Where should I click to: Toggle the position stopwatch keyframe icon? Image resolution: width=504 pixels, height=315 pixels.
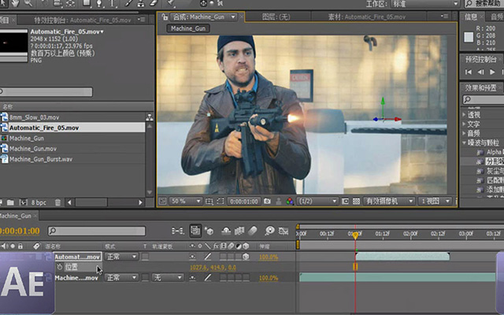coord(60,267)
